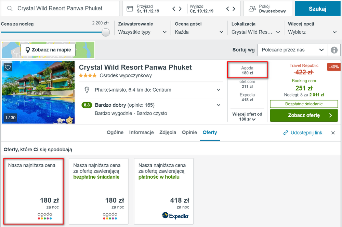
Task: Open the Sortuj wg Polecane przez nas dropdown
Action: tap(293, 50)
